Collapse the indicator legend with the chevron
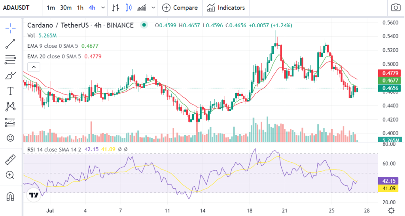Image resolution: width=405 pixels, height=216 pixels. 34,67
